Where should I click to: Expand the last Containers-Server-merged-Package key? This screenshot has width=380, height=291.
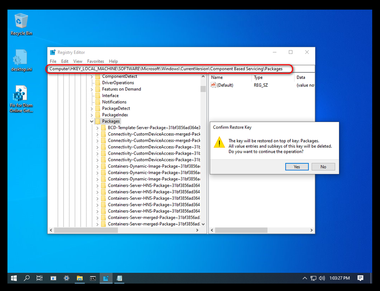pos(97,224)
